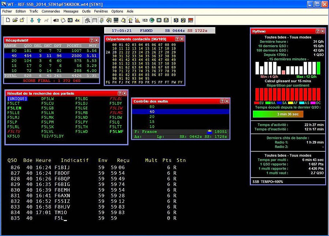
Task: Open a log file via folder icon
Action: pyautogui.click(x=15, y=20)
